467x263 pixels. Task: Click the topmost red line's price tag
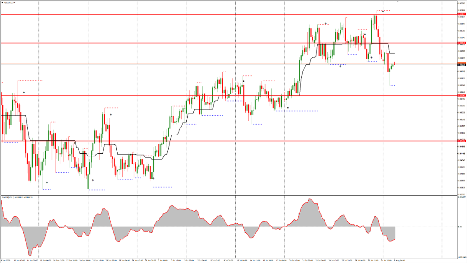point(461,14)
